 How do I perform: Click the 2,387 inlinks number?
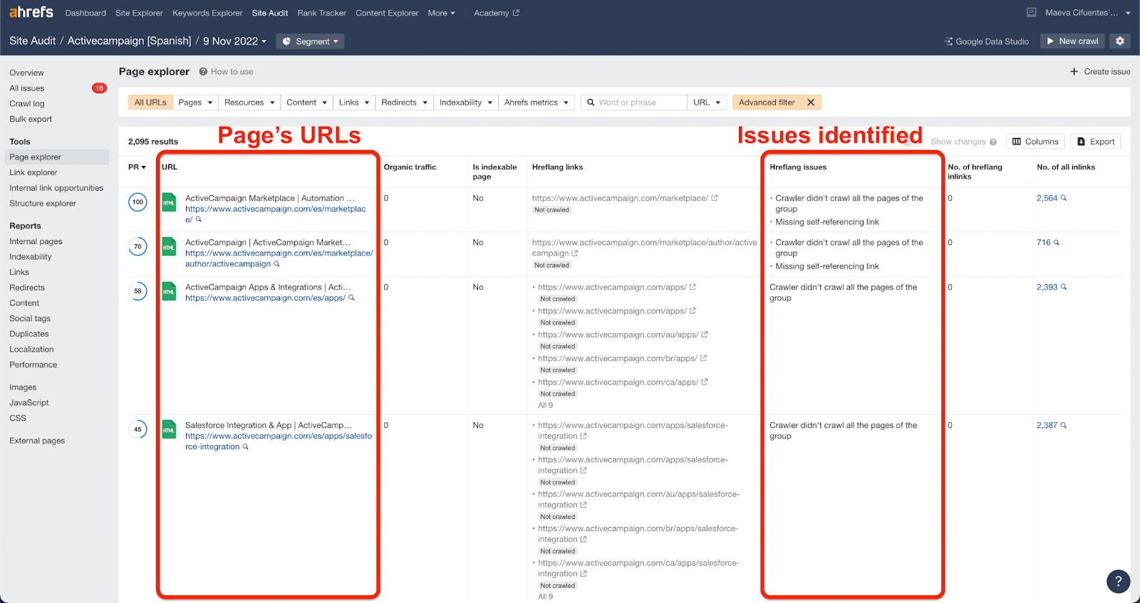pyautogui.click(x=1047, y=425)
